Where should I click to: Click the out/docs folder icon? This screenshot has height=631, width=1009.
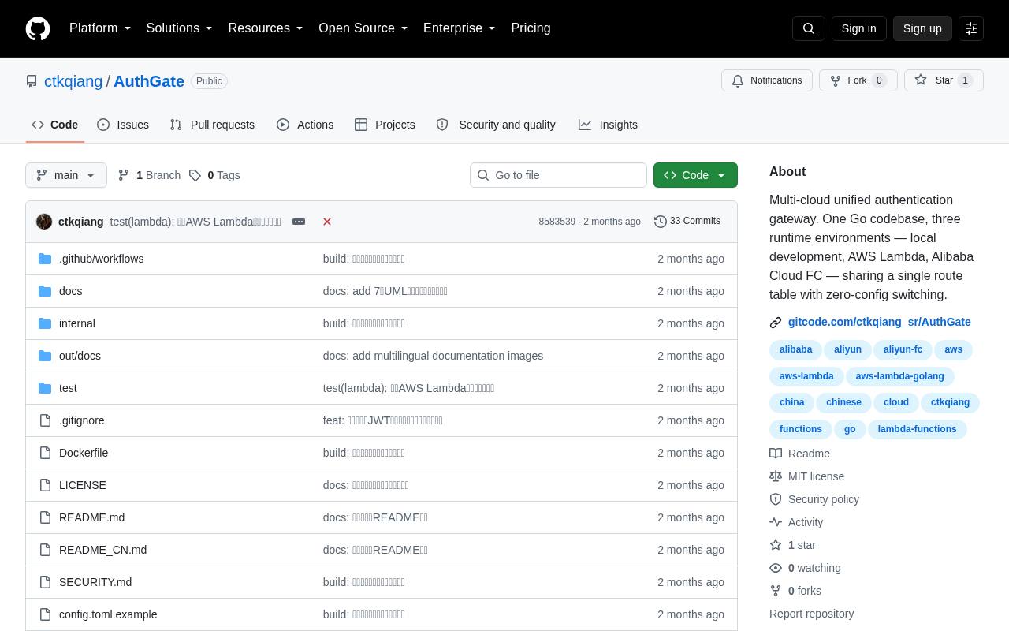coord(45,356)
